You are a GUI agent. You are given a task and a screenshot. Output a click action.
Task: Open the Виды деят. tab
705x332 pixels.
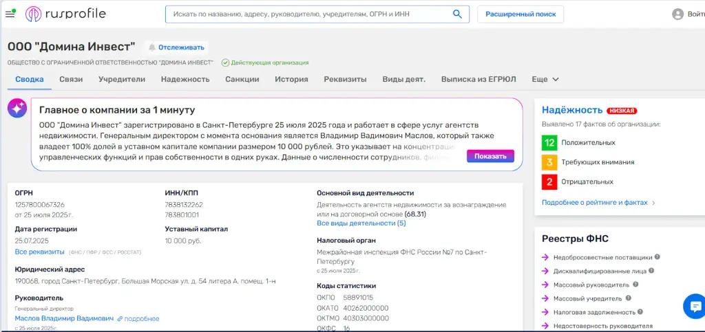point(403,80)
